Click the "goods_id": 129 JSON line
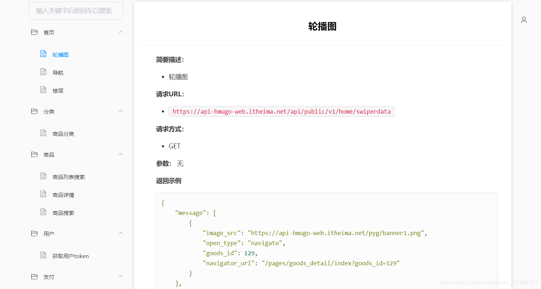Screen dimensions: 541x289 pyautogui.click(x=230, y=253)
